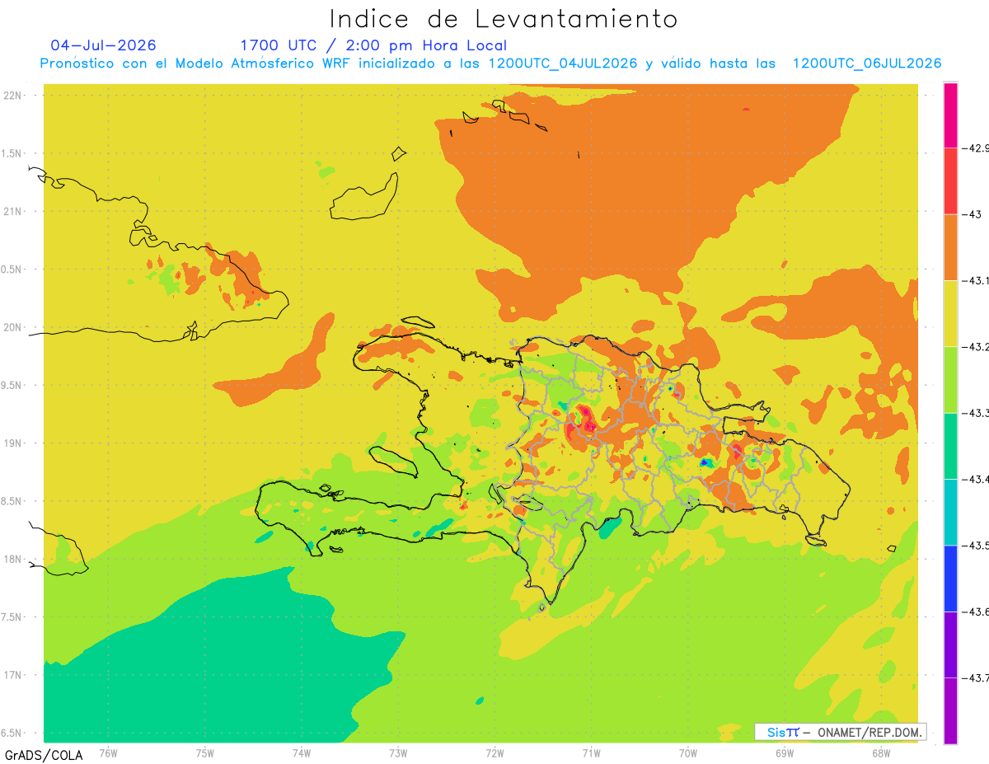
Task: Click the "21N" latitude label
Action: pyautogui.click(x=12, y=211)
